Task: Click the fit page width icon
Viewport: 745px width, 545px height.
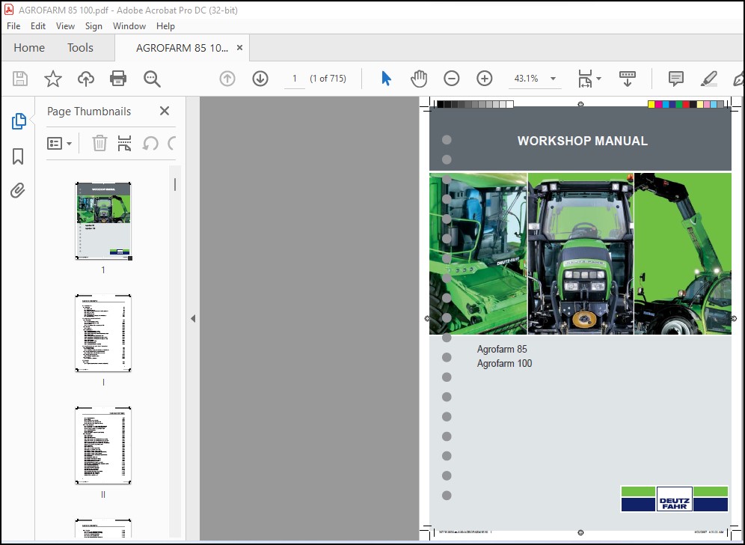Action: click(x=585, y=79)
